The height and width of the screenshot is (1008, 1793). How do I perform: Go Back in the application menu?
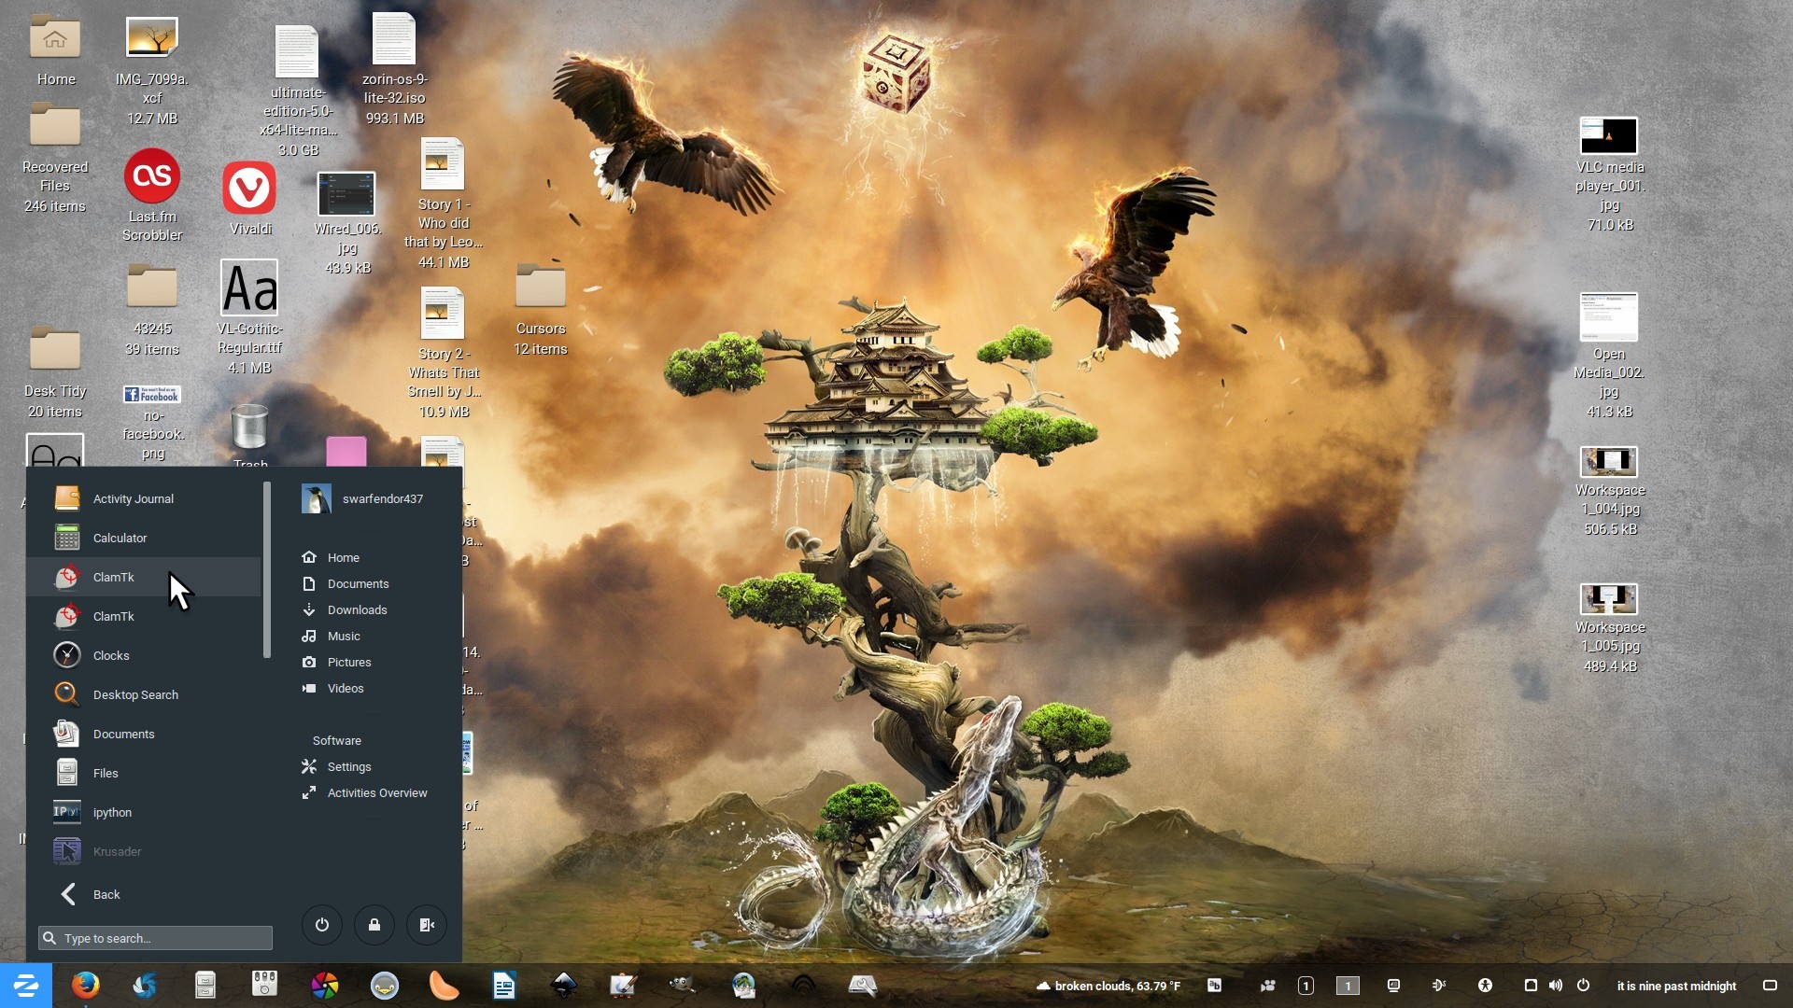coord(106,894)
